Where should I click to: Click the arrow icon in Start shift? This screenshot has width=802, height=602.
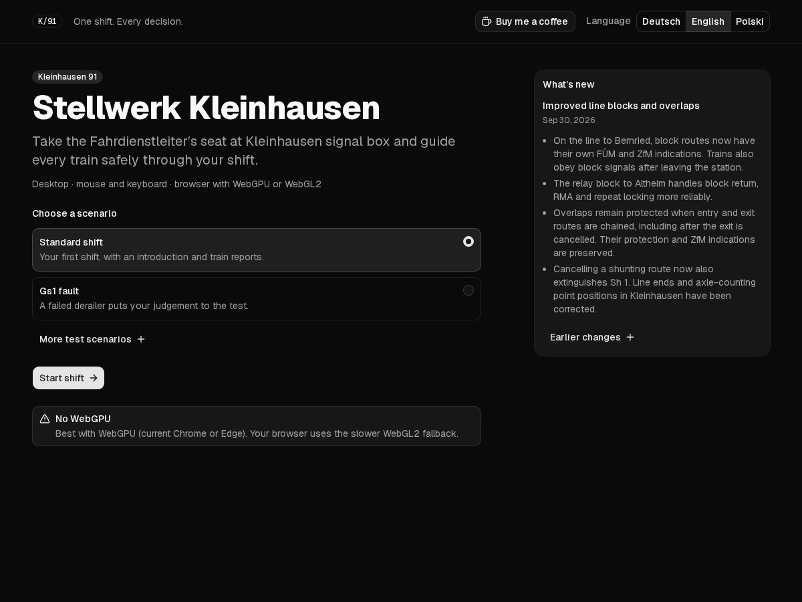(94, 378)
